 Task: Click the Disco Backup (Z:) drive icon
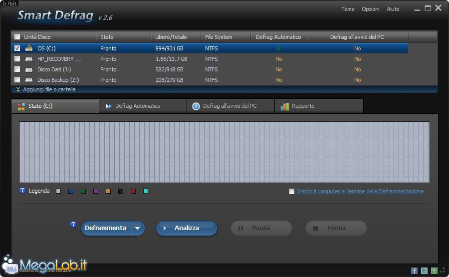(x=28, y=80)
